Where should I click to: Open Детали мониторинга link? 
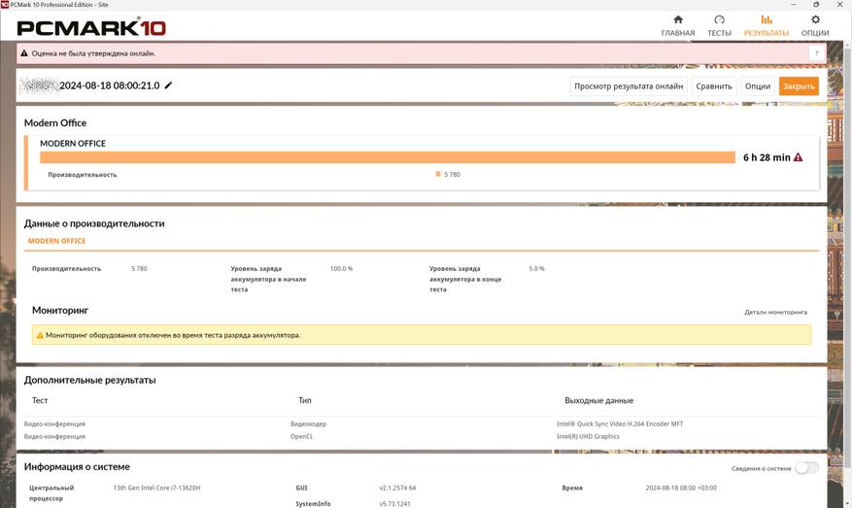(x=775, y=312)
